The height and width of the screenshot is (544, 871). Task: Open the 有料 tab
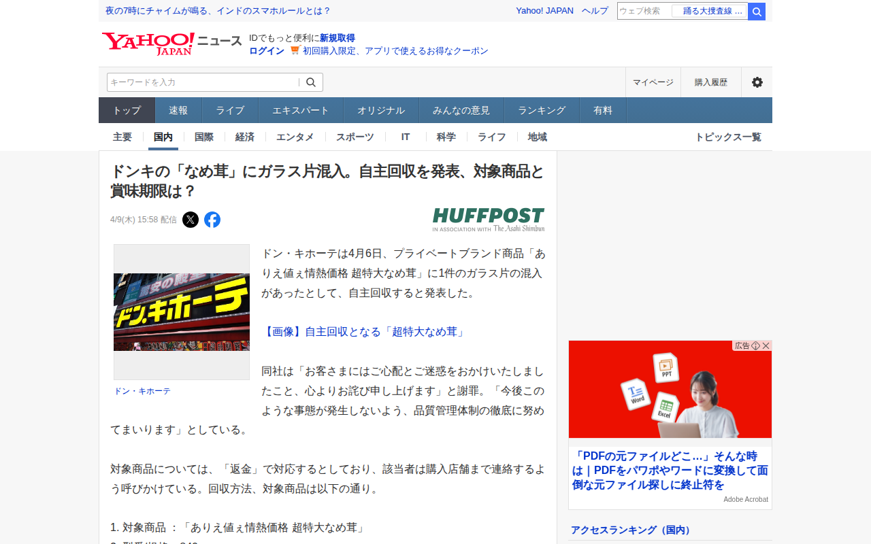pyautogui.click(x=603, y=110)
